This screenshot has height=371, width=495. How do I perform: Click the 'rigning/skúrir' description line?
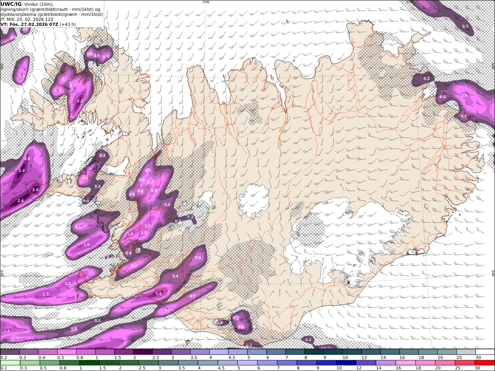coord(50,9)
